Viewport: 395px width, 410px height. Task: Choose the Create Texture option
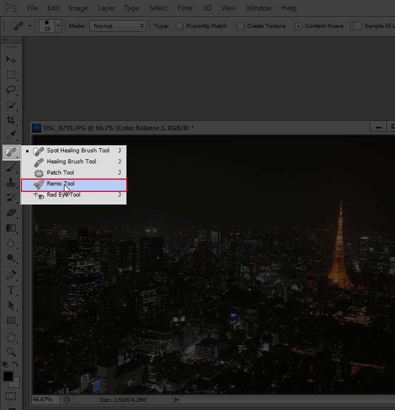(x=240, y=26)
